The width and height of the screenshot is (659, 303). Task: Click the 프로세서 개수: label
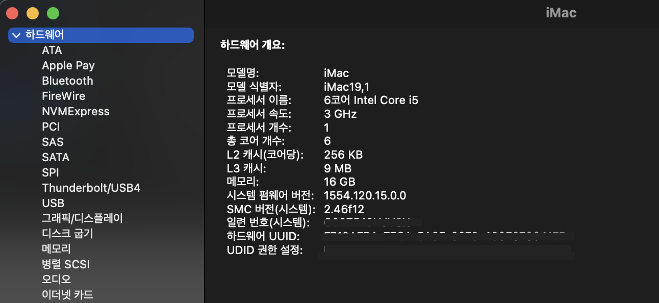259,128
